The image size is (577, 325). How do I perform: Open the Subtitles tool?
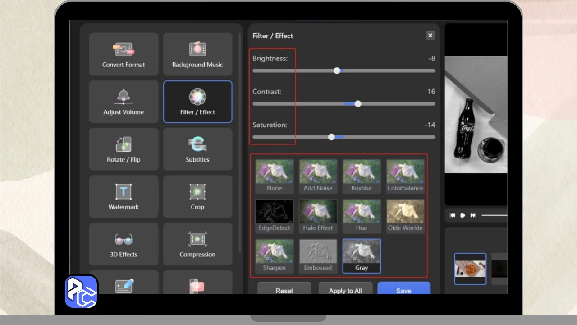(x=197, y=149)
